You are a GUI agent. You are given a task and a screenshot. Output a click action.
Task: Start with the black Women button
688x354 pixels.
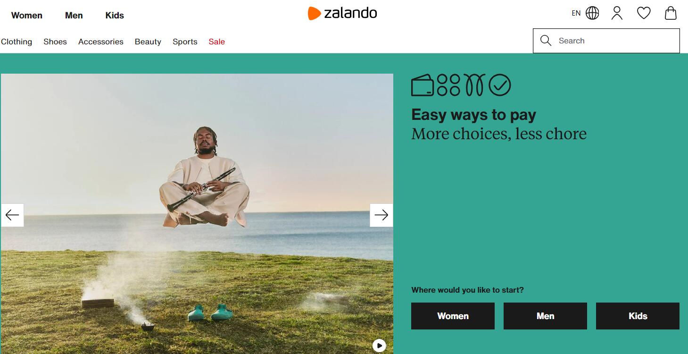point(453,316)
